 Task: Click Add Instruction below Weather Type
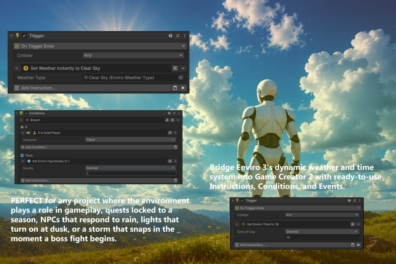pos(92,88)
